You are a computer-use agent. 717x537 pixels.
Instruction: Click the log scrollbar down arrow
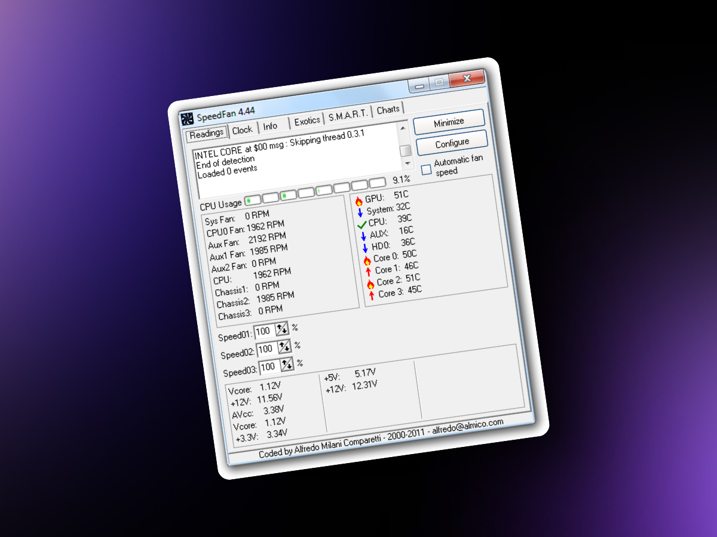click(x=408, y=162)
